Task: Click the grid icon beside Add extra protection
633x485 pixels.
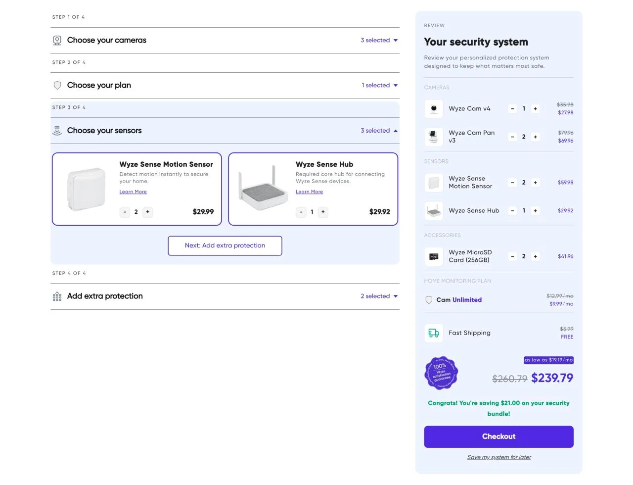Action: [57, 296]
